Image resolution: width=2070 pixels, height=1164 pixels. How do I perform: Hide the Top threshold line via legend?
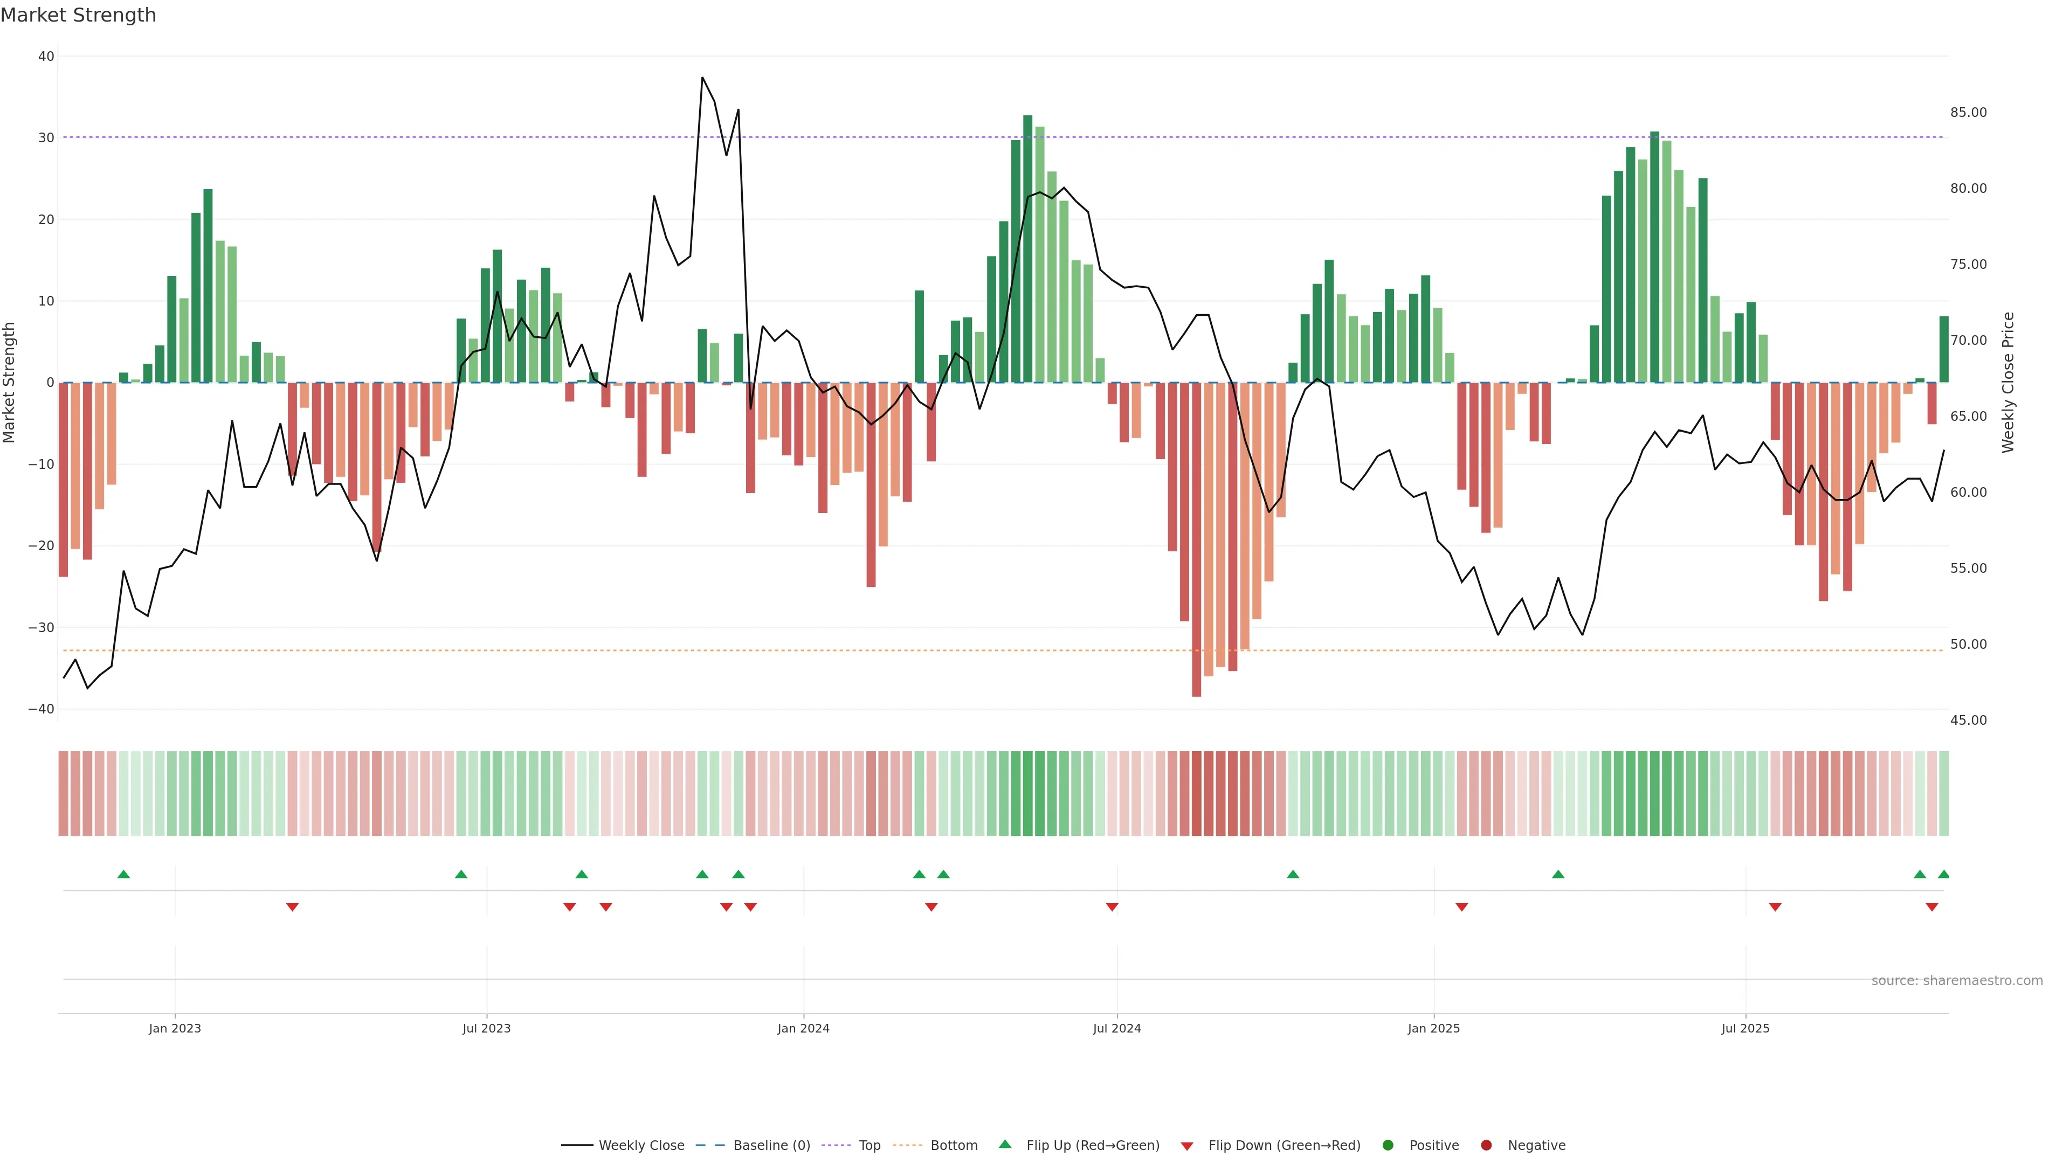[870, 1146]
